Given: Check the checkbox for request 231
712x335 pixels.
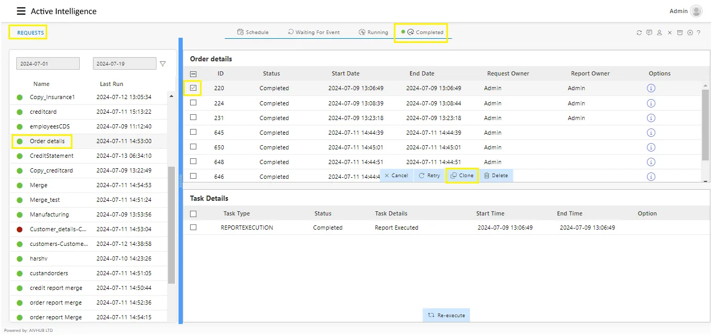Looking at the screenshot, I should click(193, 117).
